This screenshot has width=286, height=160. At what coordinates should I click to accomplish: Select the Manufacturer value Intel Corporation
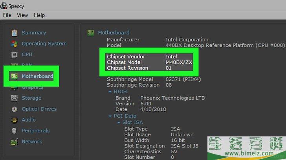(187, 40)
